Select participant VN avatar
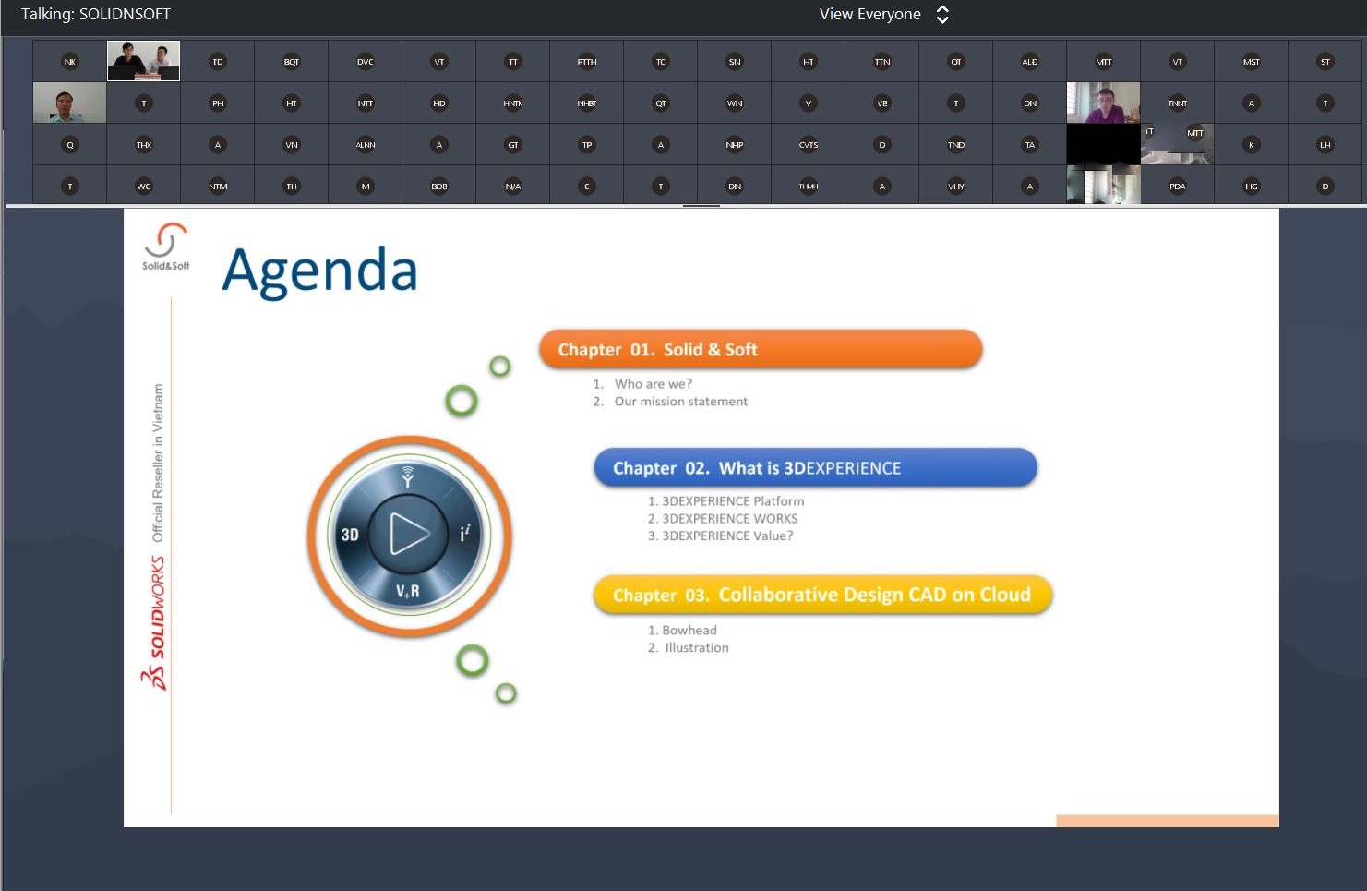 point(292,145)
